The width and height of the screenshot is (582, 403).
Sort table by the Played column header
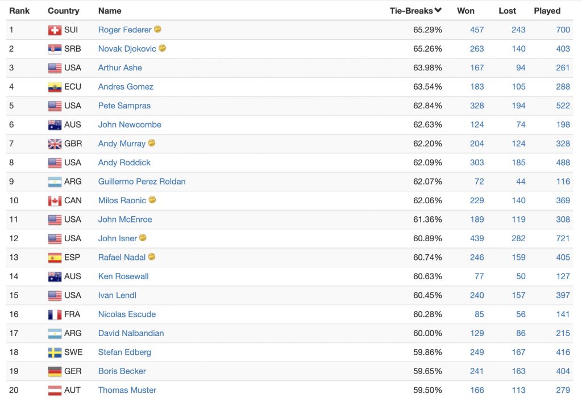(x=547, y=11)
